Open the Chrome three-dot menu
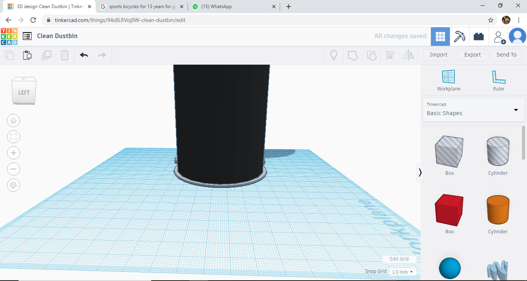Screen dimensions: 527x281 pyautogui.click(x=519, y=20)
